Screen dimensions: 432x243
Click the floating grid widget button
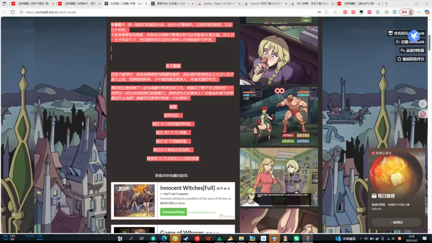pyautogui.click(x=423, y=104)
